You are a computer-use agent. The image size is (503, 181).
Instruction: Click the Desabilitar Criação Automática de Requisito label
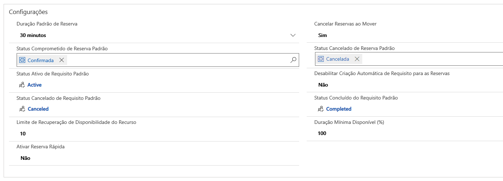382,73
